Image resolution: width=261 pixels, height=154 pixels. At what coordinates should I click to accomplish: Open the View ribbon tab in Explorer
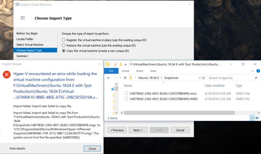[153, 71]
